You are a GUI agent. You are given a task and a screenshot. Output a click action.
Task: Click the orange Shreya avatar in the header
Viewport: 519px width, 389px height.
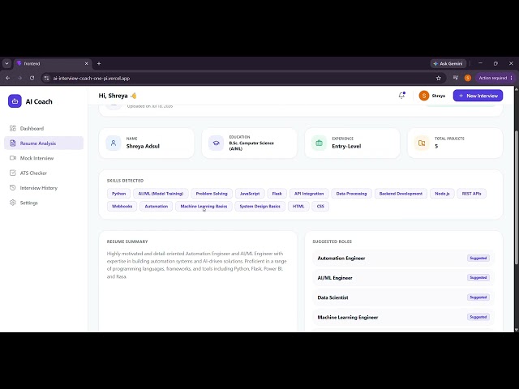[423, 96]
